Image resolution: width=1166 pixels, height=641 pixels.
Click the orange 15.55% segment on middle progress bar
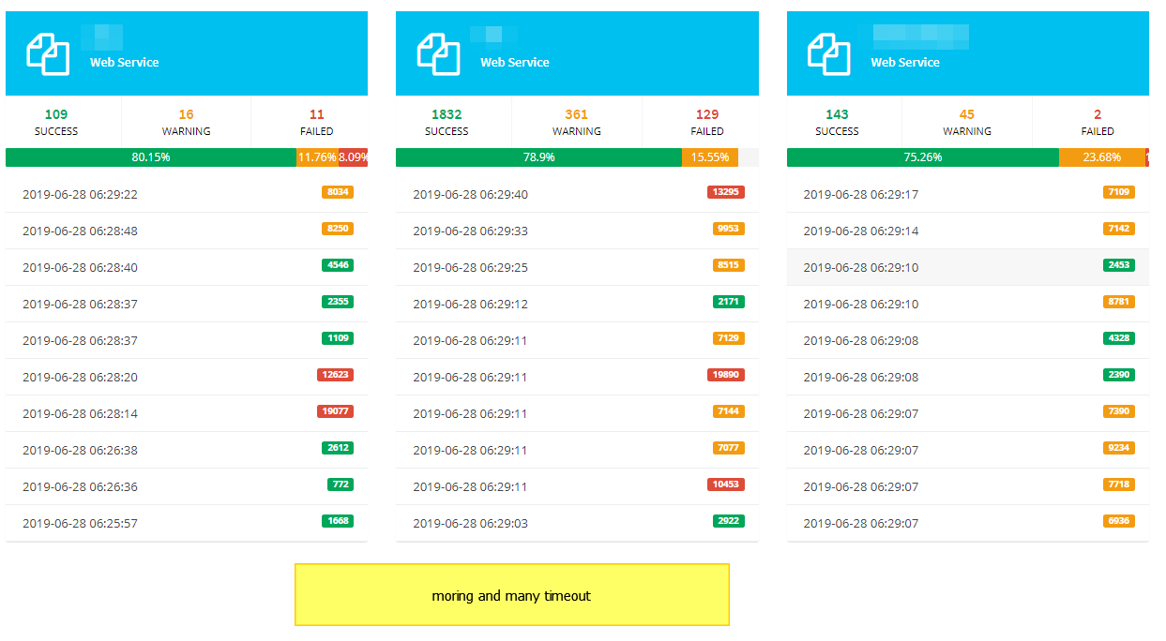(x=708, y=157)
